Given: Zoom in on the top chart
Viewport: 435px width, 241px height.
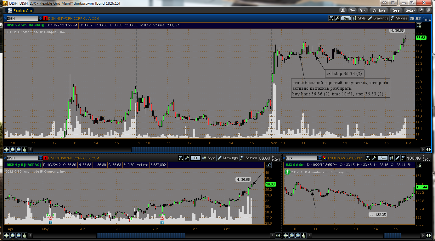Looking at the screenshot, I should (13, 149).
